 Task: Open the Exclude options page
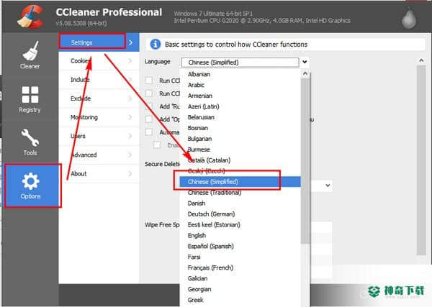[99, 98]
